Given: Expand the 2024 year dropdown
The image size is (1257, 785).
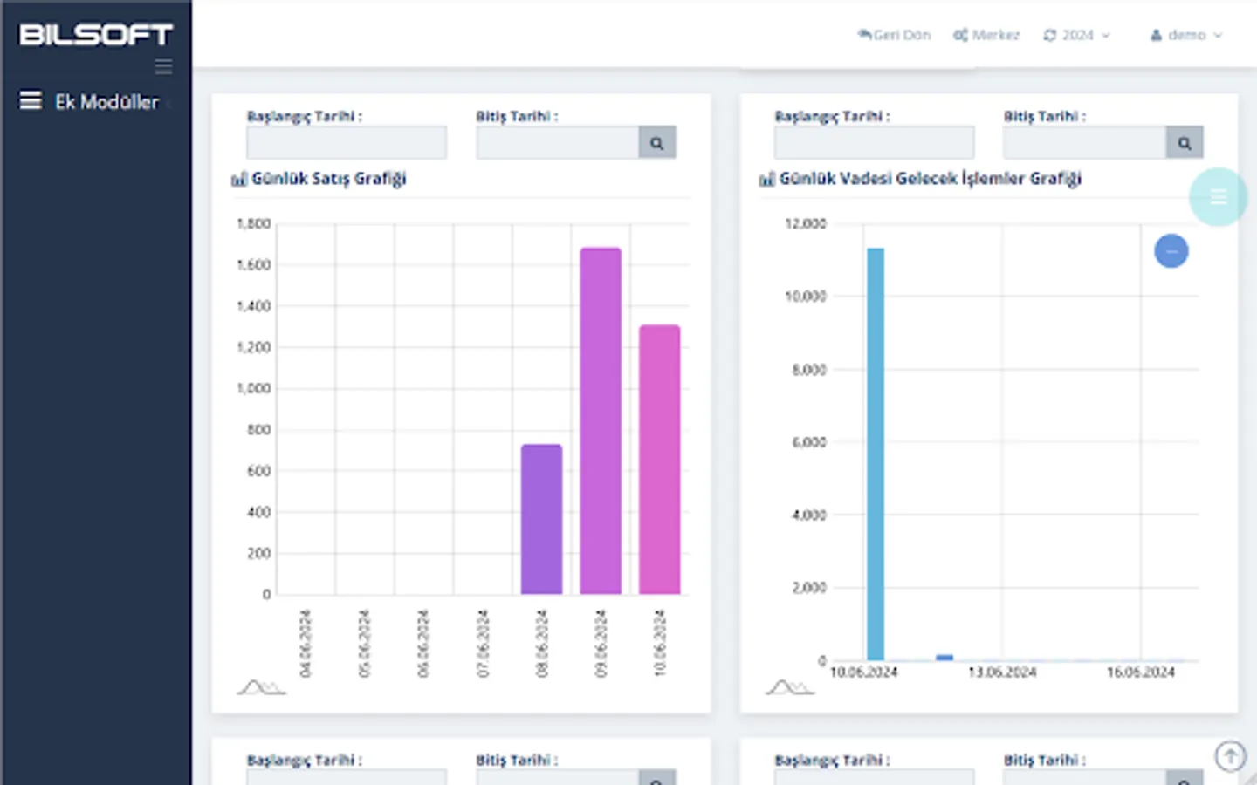Looking at the screenshot, I should pos(1076,35).
